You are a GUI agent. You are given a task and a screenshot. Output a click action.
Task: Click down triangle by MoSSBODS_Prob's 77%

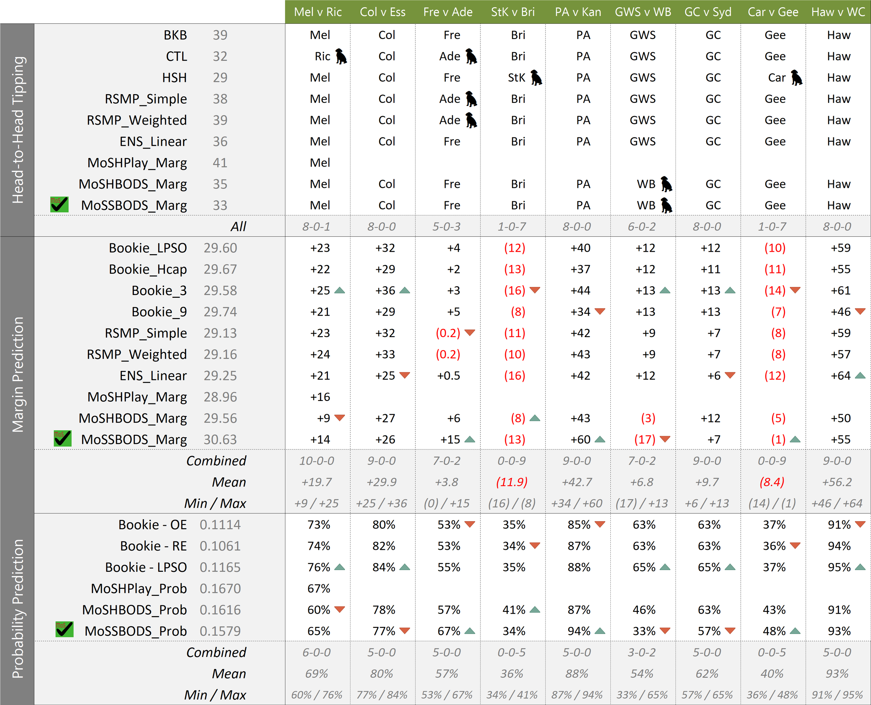point(405,631)
